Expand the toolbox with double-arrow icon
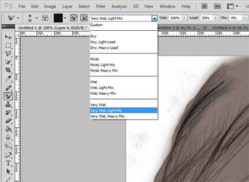 pyautogui.click(x=4, y=26)
